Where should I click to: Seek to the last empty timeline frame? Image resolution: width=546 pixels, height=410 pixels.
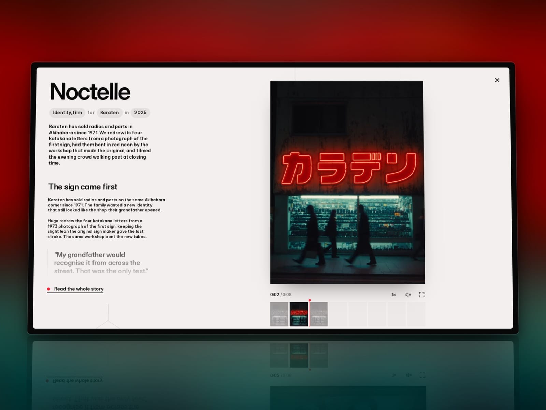(416, 314)
